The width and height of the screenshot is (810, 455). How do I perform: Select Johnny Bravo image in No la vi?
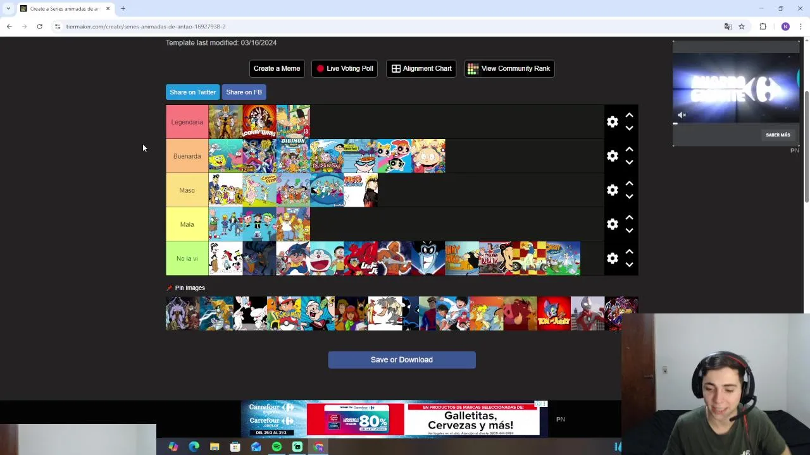462,258
